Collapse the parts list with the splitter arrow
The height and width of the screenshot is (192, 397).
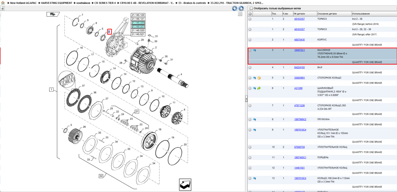[x=246, y=99]
